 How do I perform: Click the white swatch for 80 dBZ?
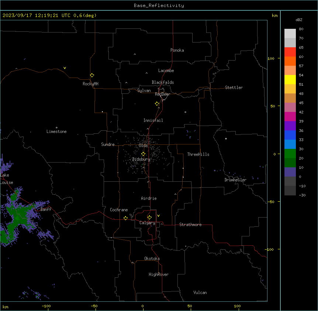290,33
